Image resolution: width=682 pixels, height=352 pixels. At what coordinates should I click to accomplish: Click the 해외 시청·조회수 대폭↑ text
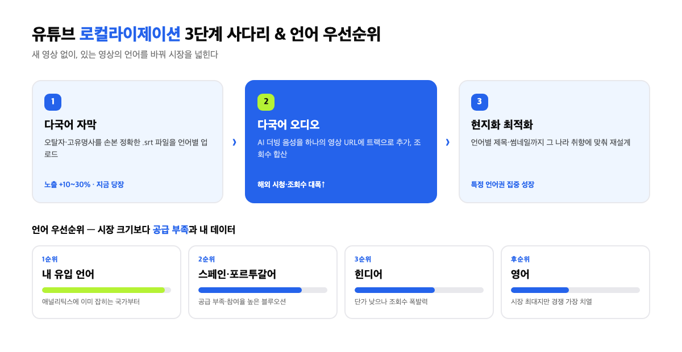292,185
